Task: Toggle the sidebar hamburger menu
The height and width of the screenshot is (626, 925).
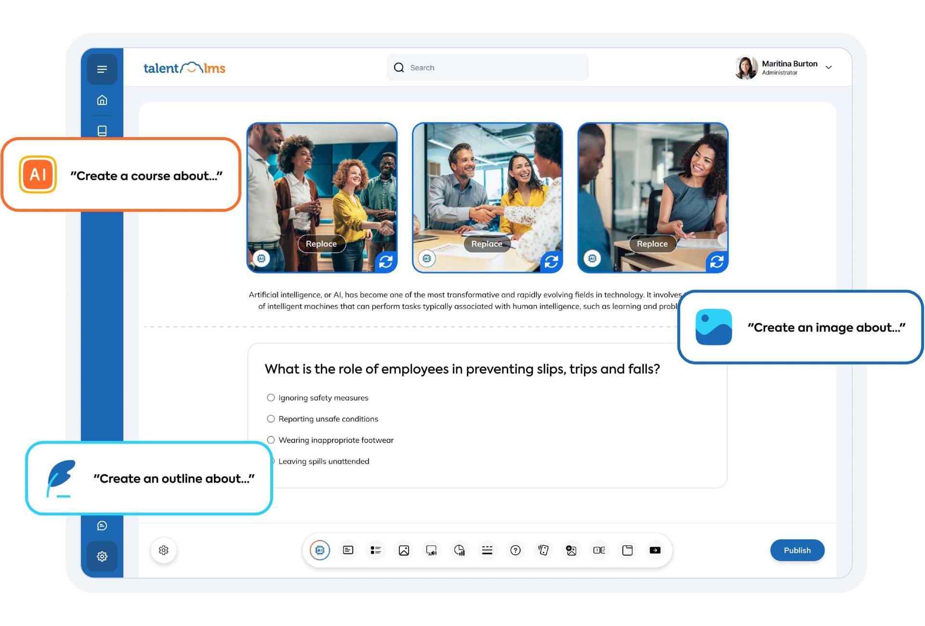Action: 102,69
